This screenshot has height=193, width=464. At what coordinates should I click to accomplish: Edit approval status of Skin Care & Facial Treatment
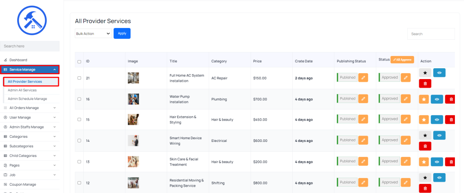pos(406,161)
